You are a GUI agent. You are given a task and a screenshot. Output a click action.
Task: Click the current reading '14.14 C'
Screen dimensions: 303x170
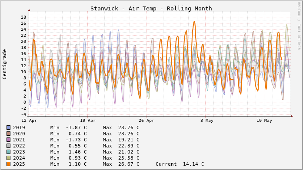tap(193, 164)
